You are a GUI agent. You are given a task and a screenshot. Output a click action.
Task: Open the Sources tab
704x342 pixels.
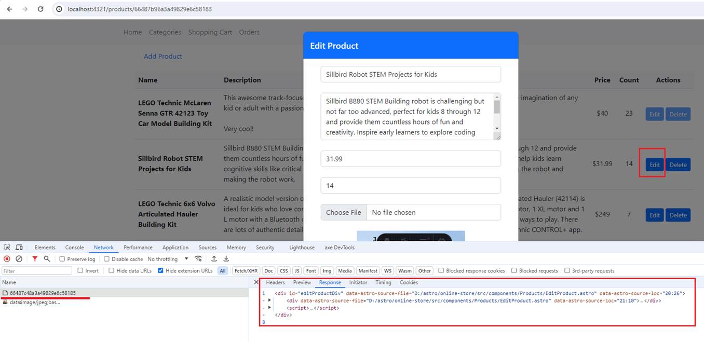click(x=208, y=248)
